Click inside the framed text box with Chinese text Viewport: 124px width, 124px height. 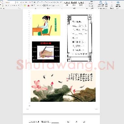(x=80, y=38)
